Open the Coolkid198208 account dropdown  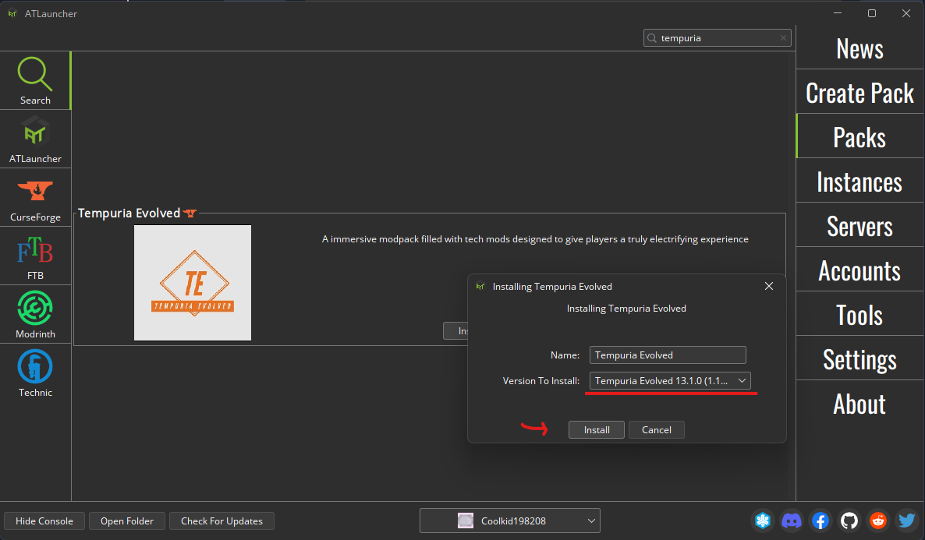click(x=510, y=521)
